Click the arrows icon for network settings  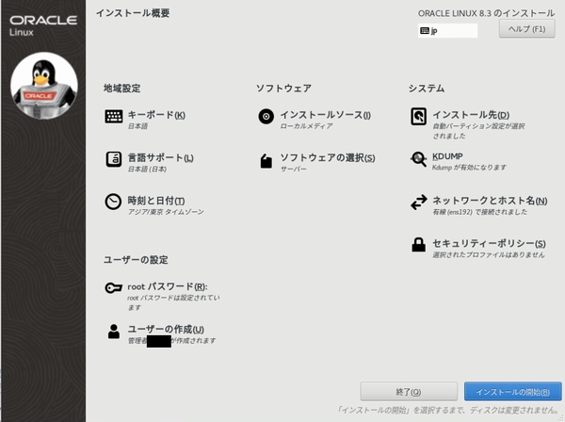tap(419, 203)
